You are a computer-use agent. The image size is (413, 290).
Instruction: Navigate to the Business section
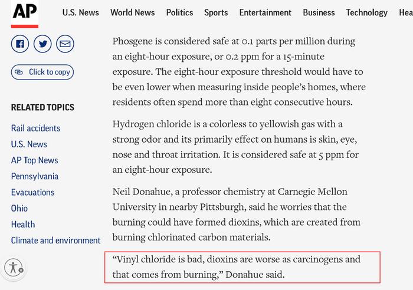pos(319,12)
